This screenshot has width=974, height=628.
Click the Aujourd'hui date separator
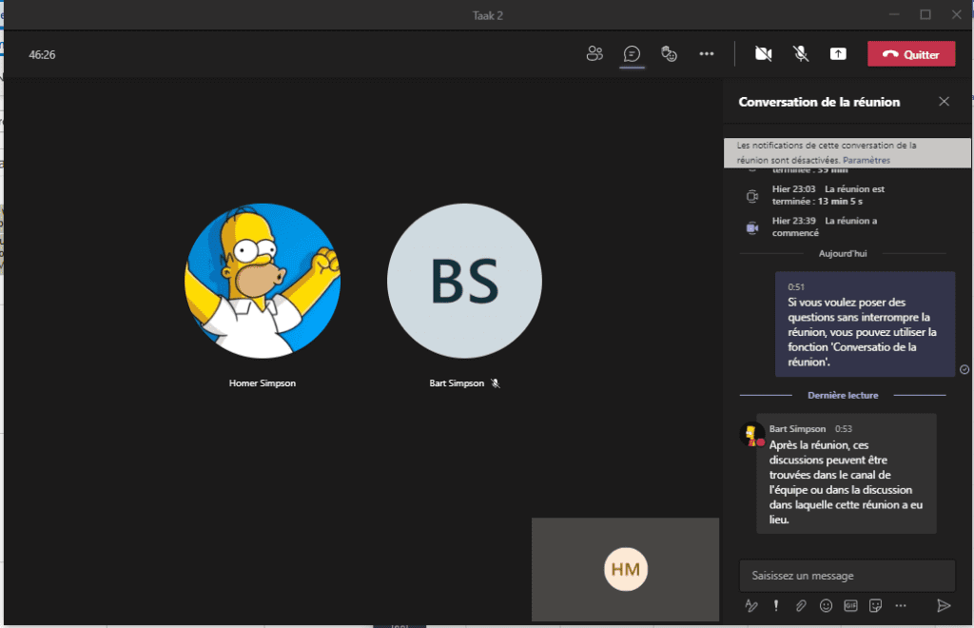[x=843, y=253]
